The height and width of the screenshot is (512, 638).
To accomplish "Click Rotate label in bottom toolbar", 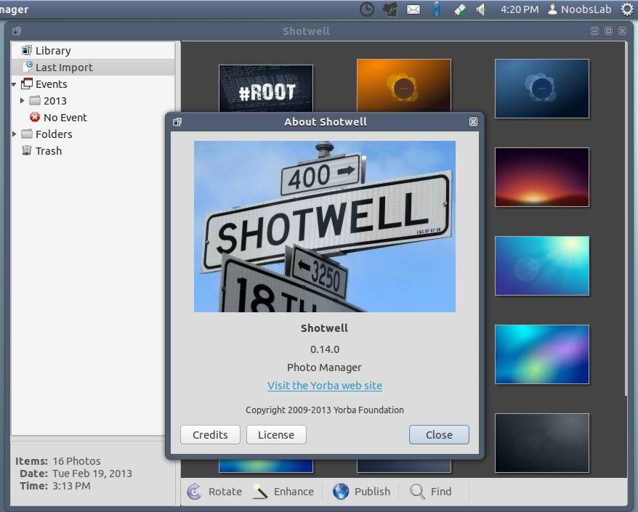I will point(225,491).
